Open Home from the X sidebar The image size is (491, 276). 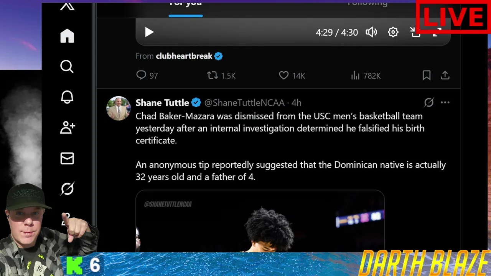click(67, 36)
